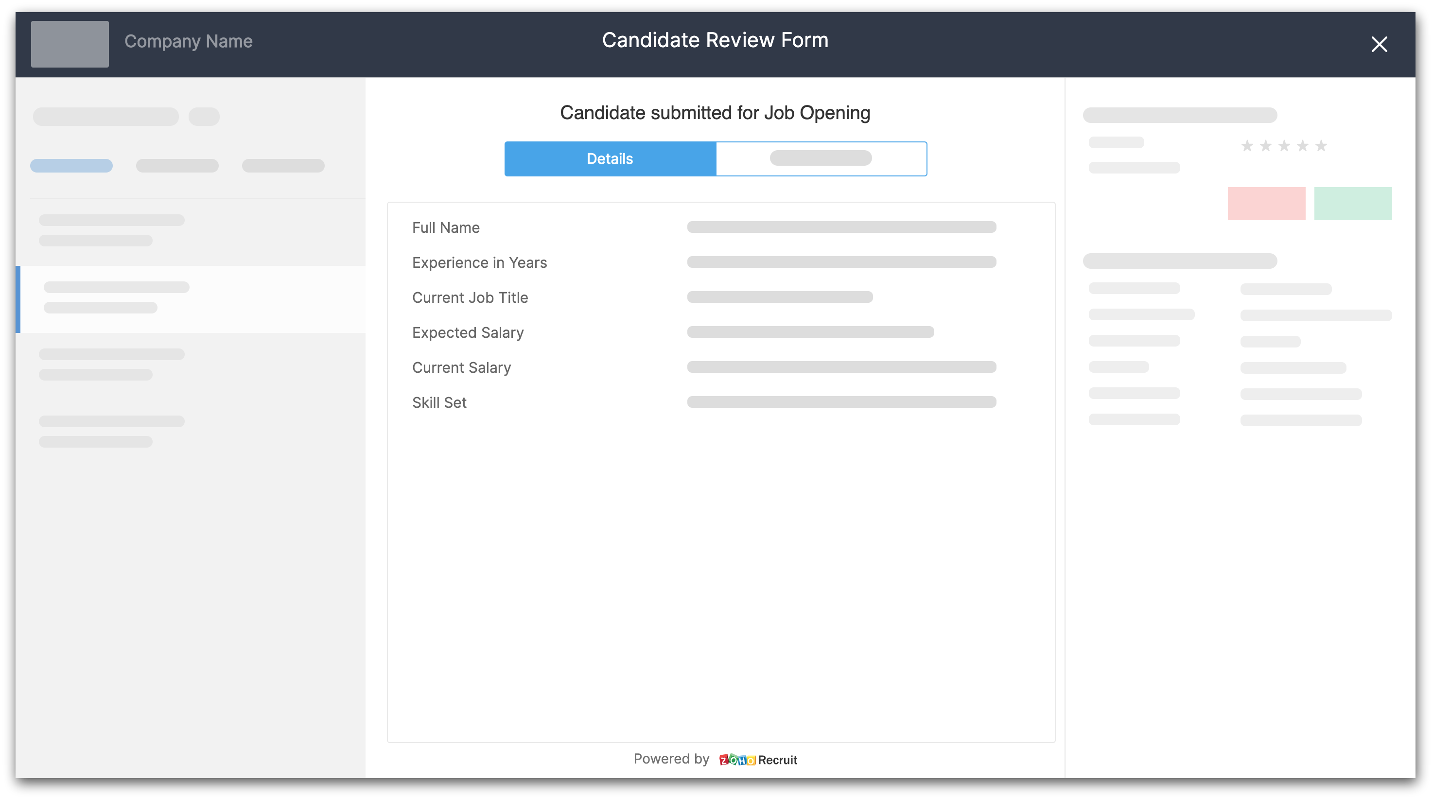Click the fourth rating star
Screen dimensions: 1433x799
1302,146
